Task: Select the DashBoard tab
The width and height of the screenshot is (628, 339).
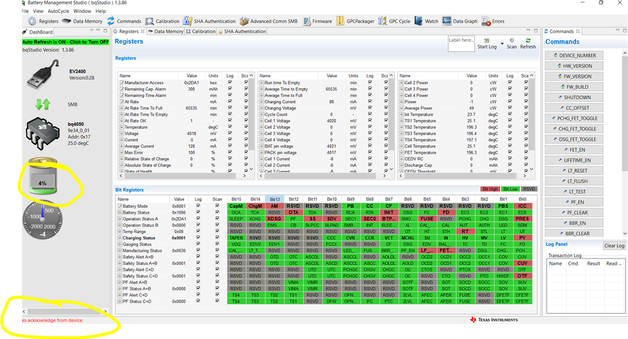Action: point(38,32)
